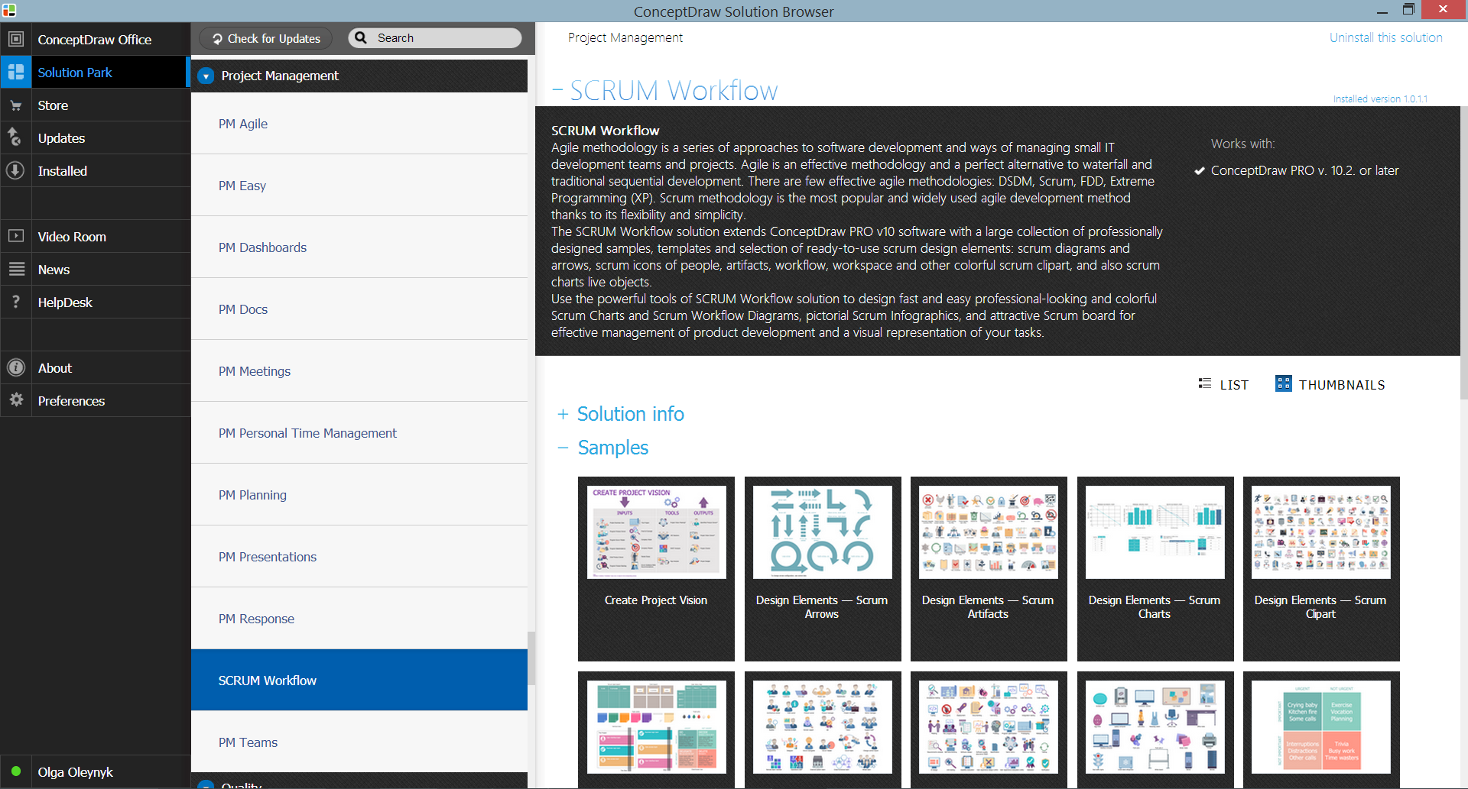This screenshot has height=789, width=1468.
Task: Click the List view icon
Action: [1205, 383]
